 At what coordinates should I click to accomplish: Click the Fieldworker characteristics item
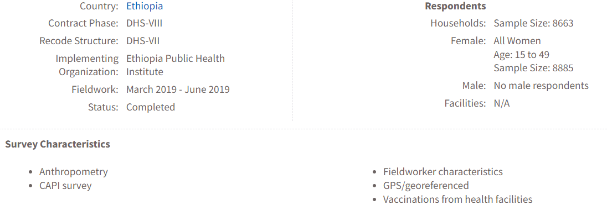(x=443, y=171)
